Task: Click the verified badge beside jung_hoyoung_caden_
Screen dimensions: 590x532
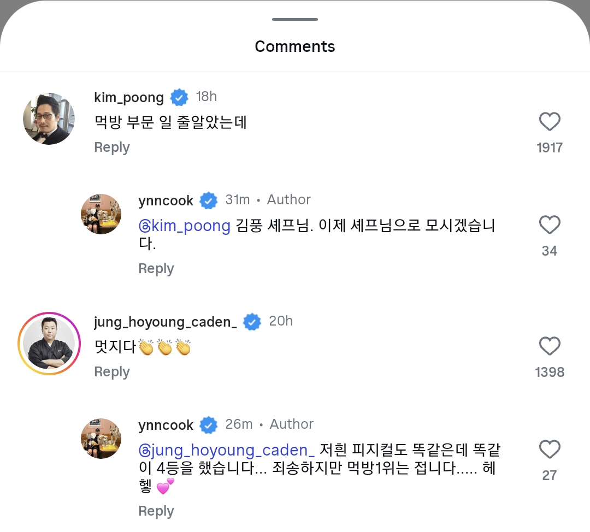Action: click(252, 322)
